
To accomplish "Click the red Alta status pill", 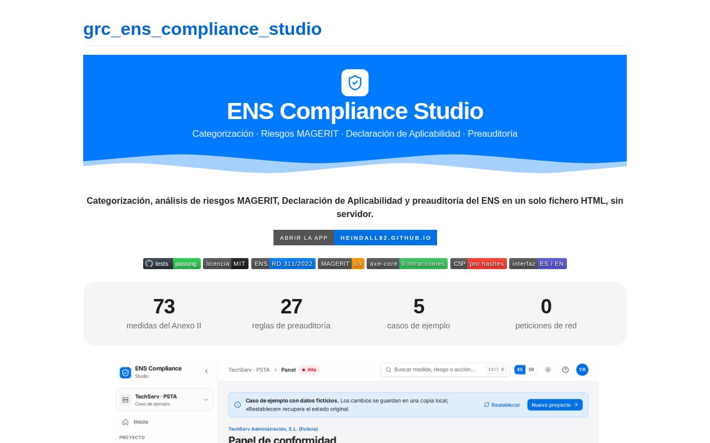I will 310,369.
